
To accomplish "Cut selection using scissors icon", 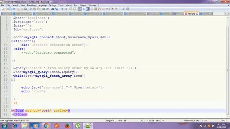I will pyautogui.click(x=31, y=9).
